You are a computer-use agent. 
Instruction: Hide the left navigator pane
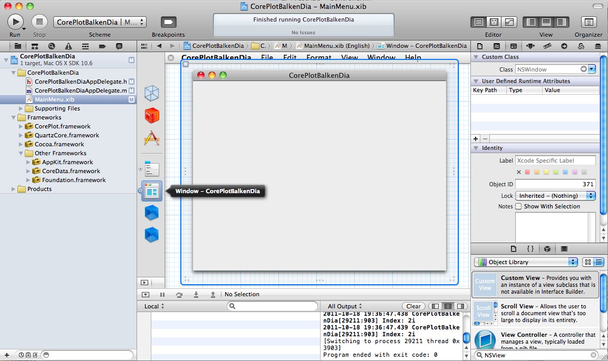[532, 22]
